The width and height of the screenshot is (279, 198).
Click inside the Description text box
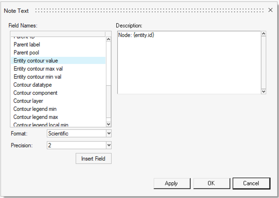click(x=189, y=62)
